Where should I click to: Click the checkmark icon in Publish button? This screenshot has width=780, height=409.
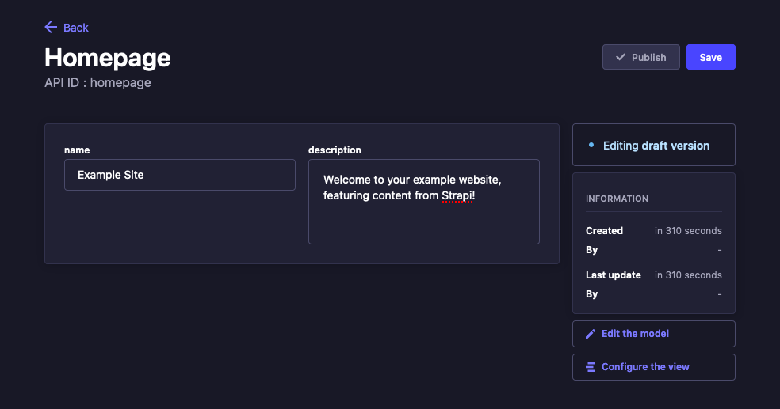point(620,58)
